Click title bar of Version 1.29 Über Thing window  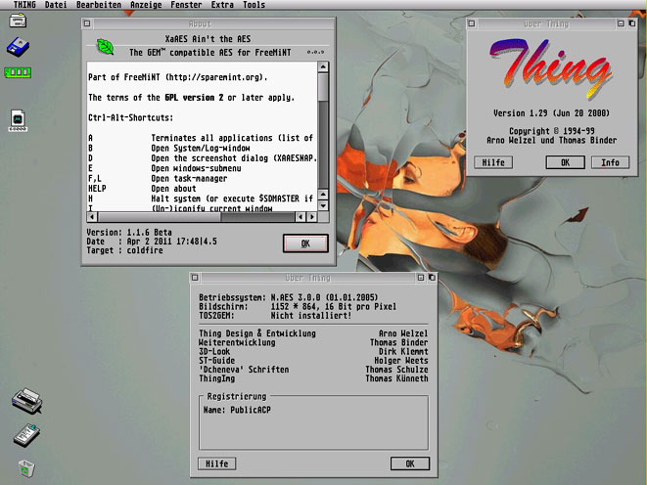(x=546, y=23)
